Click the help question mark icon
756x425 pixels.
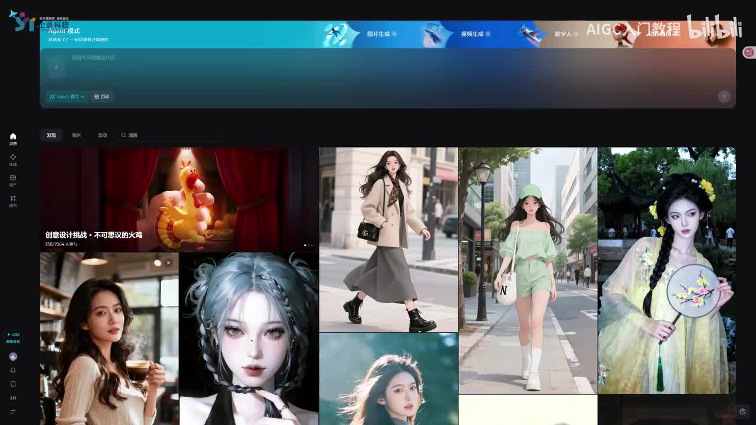click(742, 411)
